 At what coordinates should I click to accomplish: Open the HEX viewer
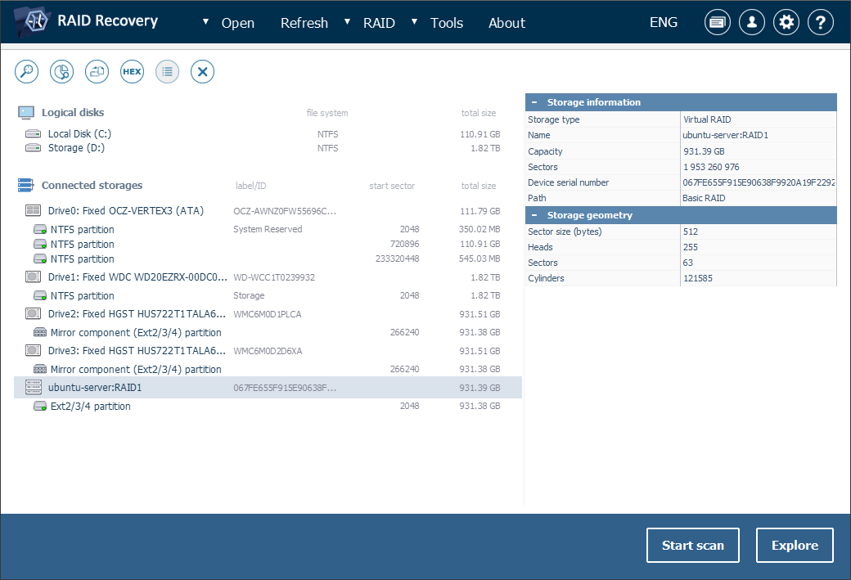click(x=132, y=72)
